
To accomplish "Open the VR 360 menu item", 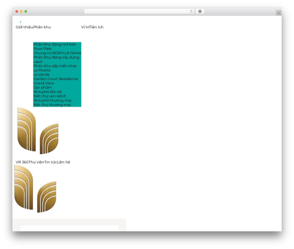I will [x=22, y=162].
